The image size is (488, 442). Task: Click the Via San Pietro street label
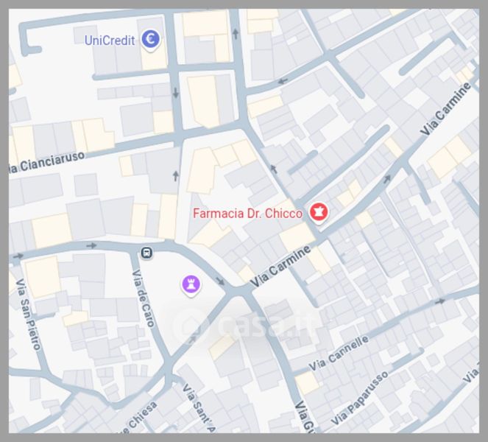pyautogui.click(x=28, y=315)
